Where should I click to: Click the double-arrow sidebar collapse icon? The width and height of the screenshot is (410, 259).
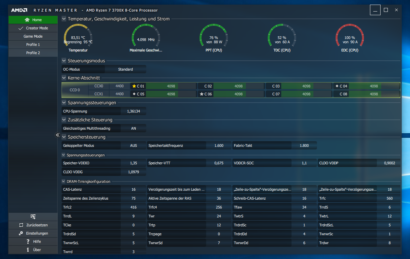click(x=57, y=135)
